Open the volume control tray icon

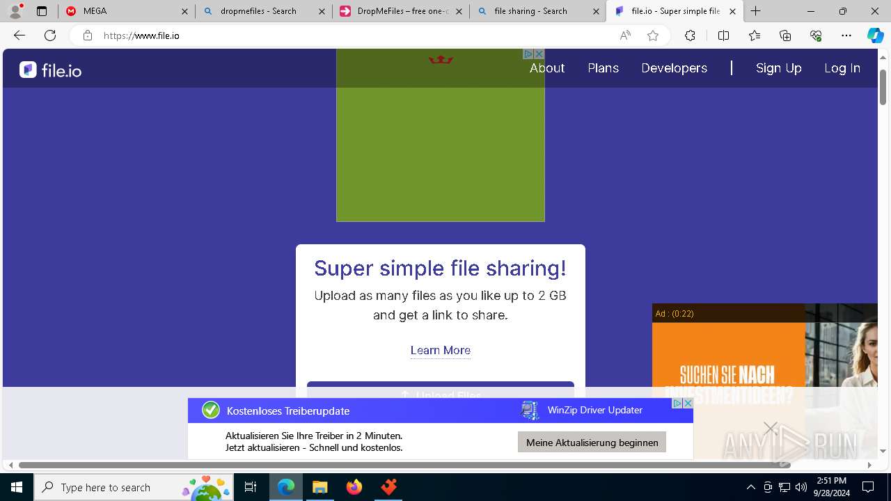coord(801,487)
